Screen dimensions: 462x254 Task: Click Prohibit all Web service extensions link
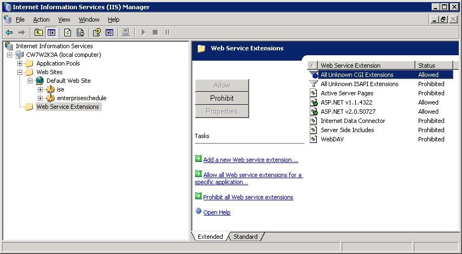[x=248, y=197]
